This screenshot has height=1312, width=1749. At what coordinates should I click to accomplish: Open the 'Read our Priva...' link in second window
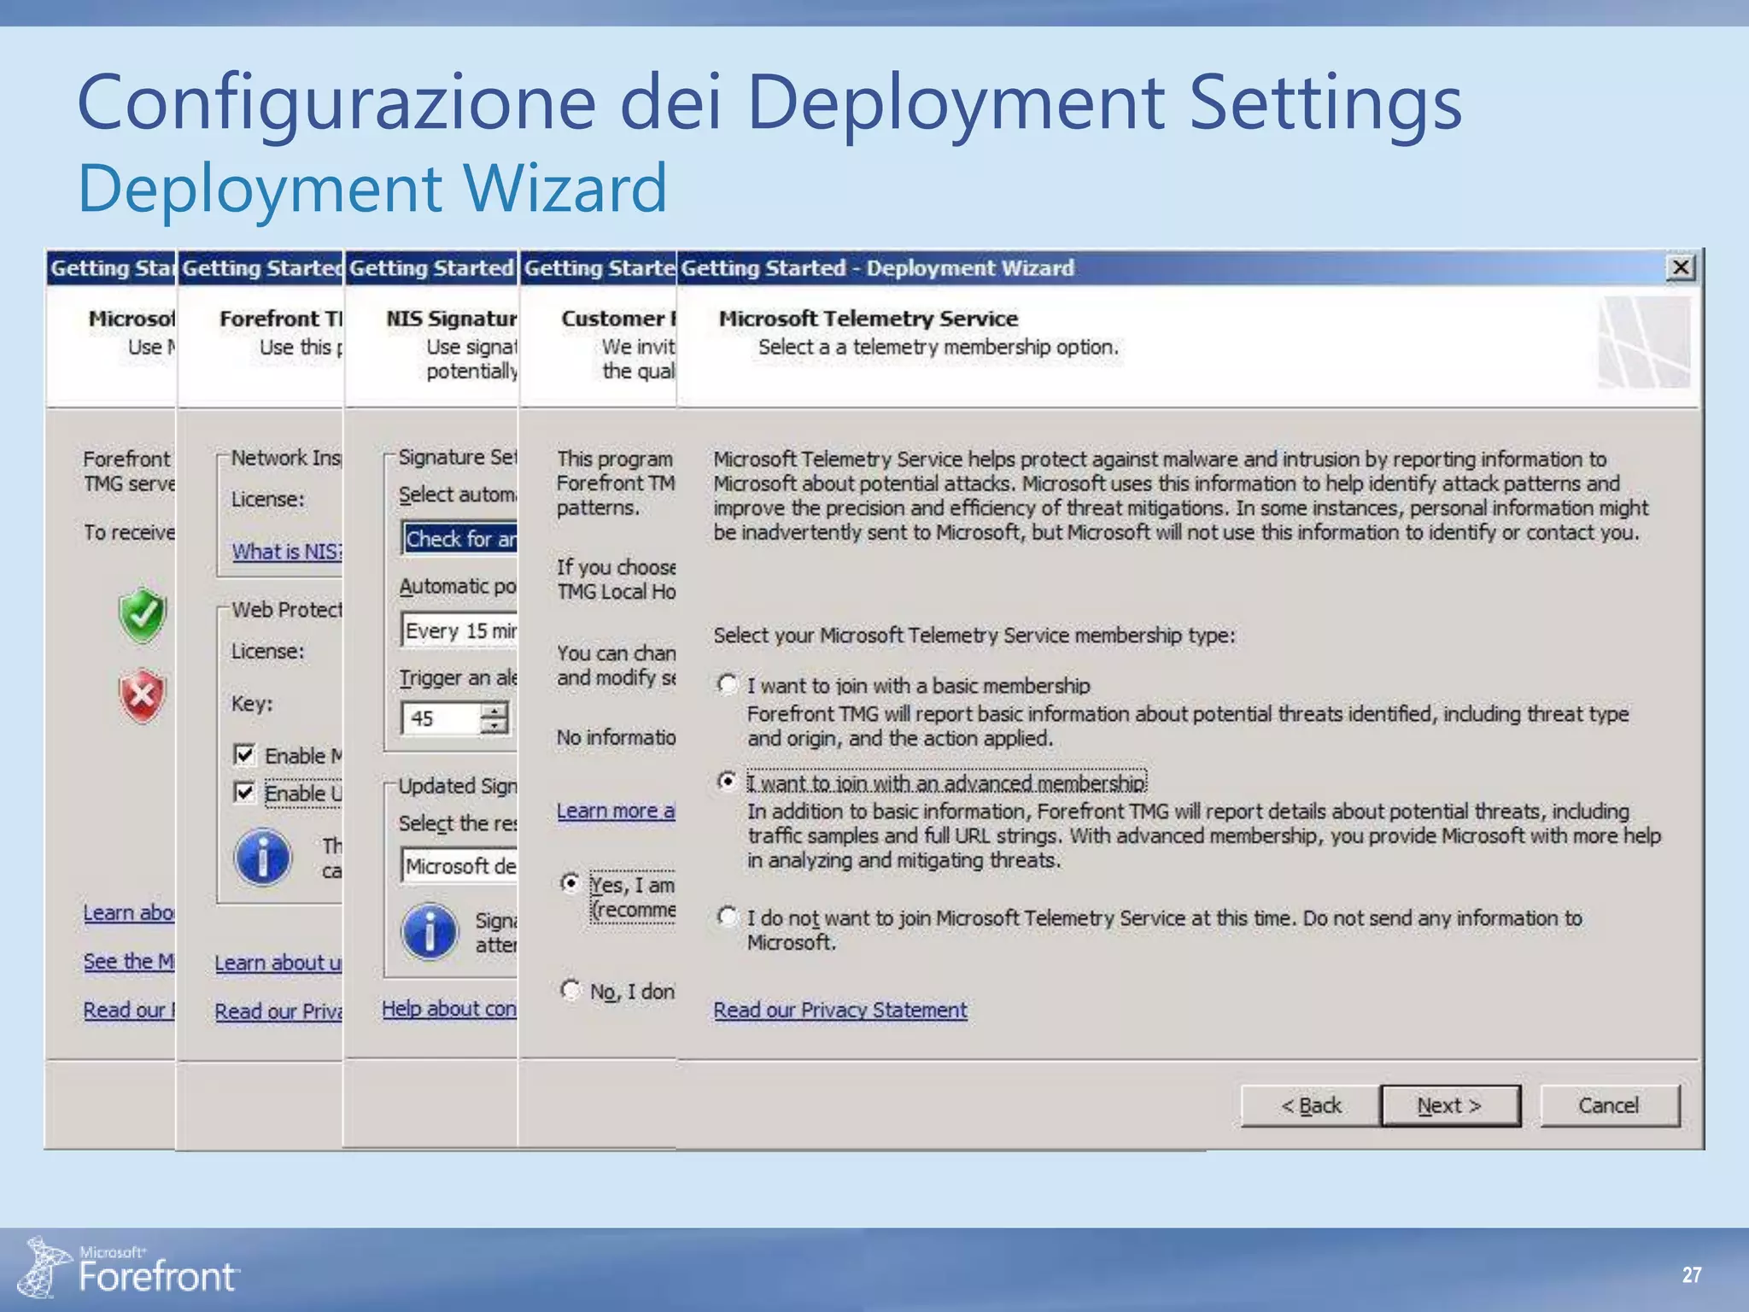[x=278, y=1011]
